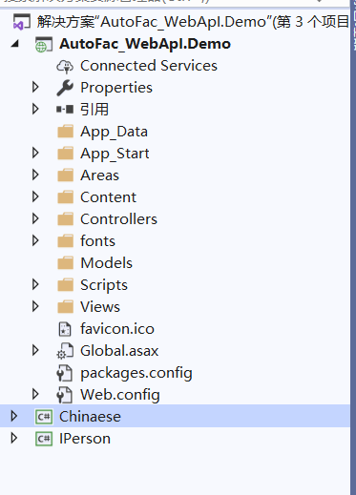Click the Content folder icon
The height and width of the screenshot is (495, 356).
(x=66, y=197)
